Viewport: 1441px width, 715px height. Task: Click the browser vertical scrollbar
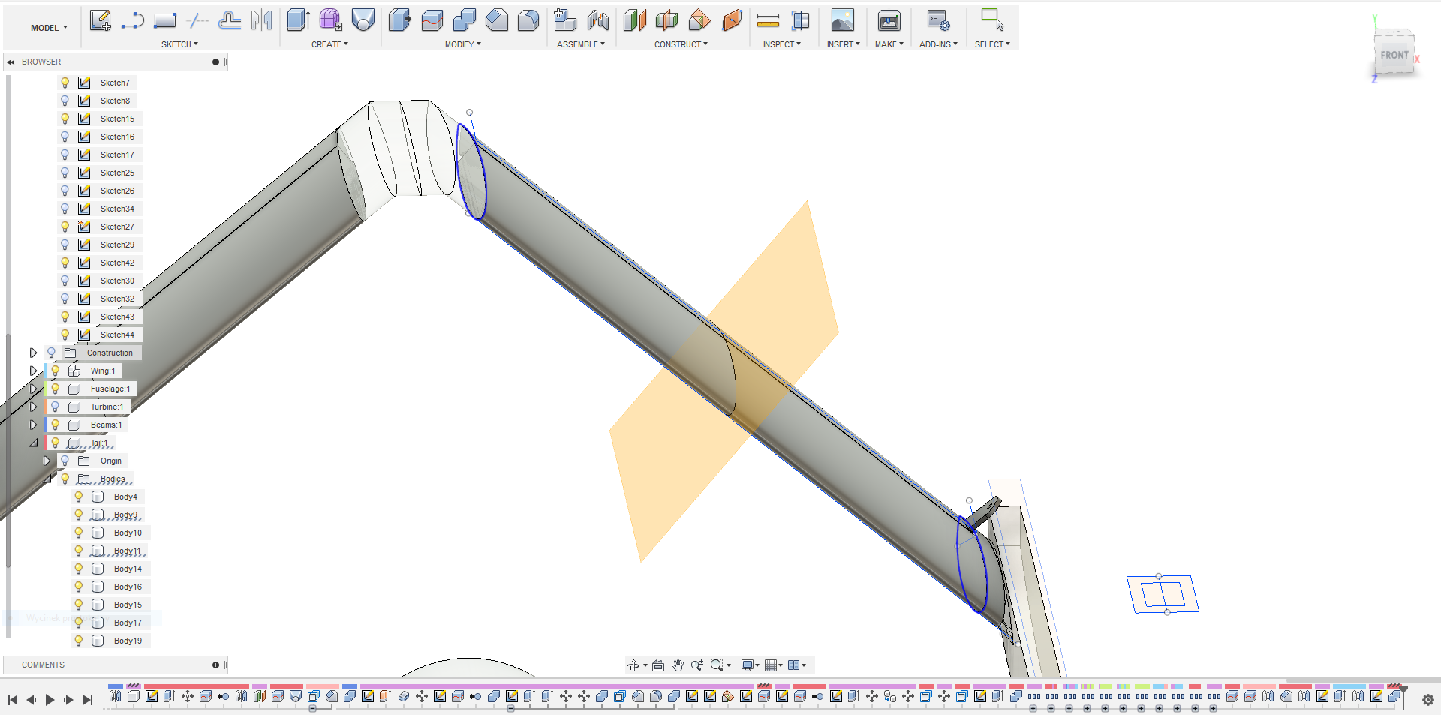8,450
